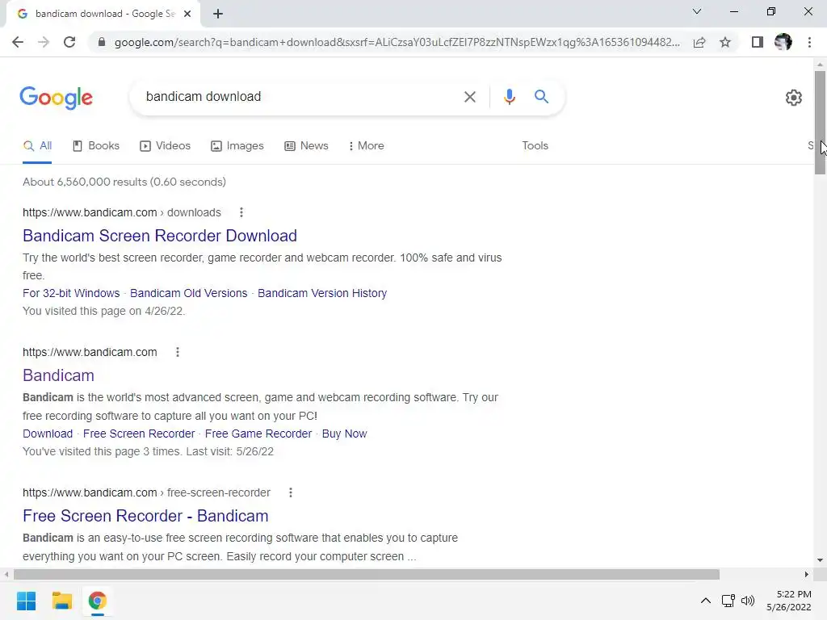This screenshot has height=620, width=827.
Task: Reload the page with the refresh icon
Action: pos(69,42)
